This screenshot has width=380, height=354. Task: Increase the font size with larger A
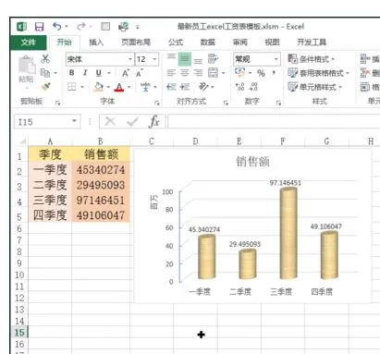(125, 73)
